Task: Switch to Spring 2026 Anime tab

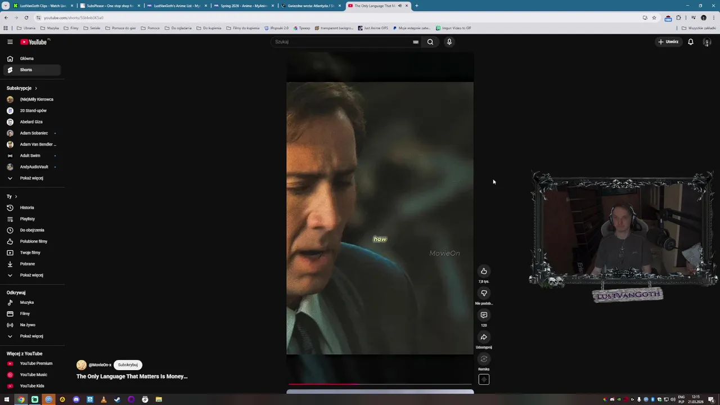Action: tap(243, 6)
